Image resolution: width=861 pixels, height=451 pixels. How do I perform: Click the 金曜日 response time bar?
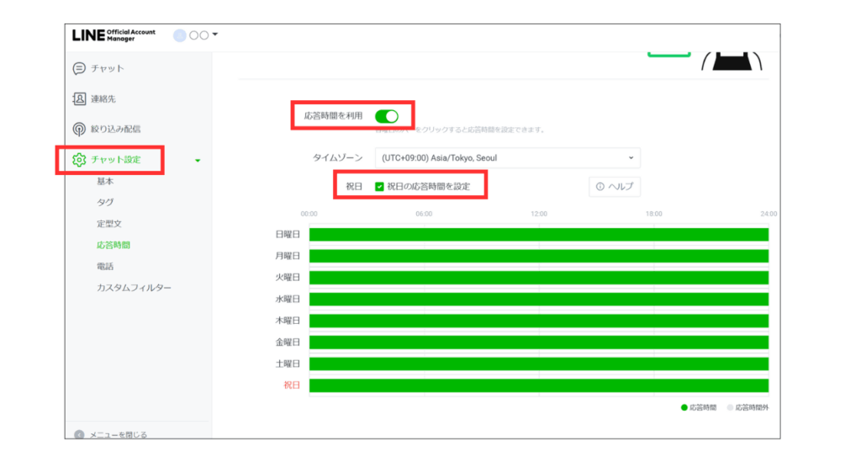pos(539,342)
